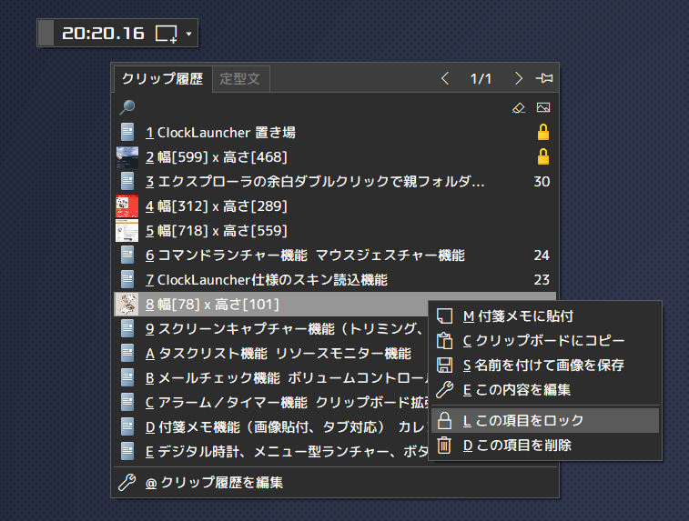This screenshot has height=521, width=689.
Task: Click the document icon of ClockLauncher 置き場
Action: (127, 132)
